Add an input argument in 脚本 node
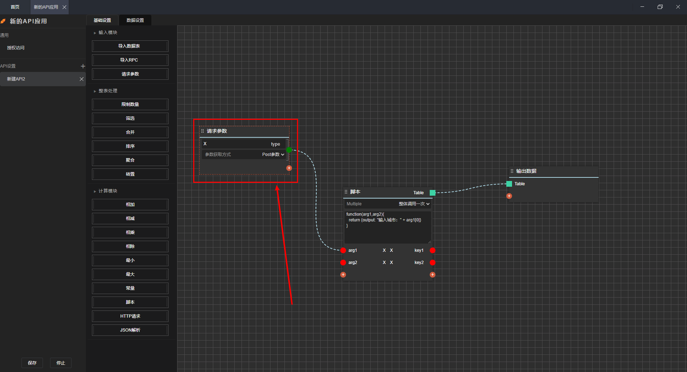 [343, 275]
